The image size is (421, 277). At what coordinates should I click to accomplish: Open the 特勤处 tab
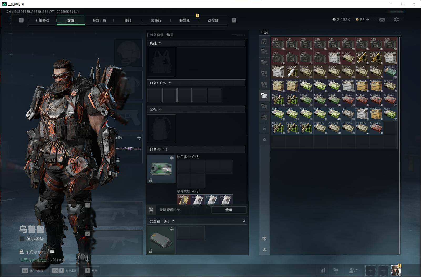point(184,20)
